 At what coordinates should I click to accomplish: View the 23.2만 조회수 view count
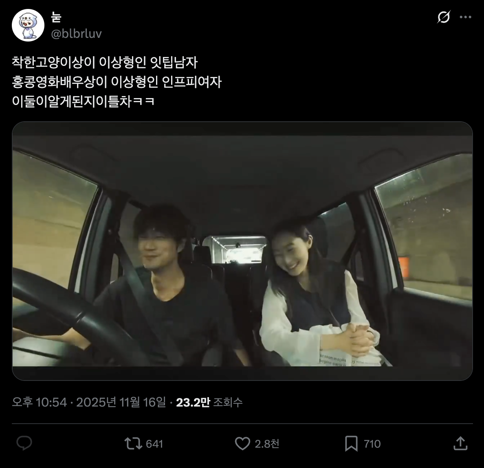[x=209, y=402]
